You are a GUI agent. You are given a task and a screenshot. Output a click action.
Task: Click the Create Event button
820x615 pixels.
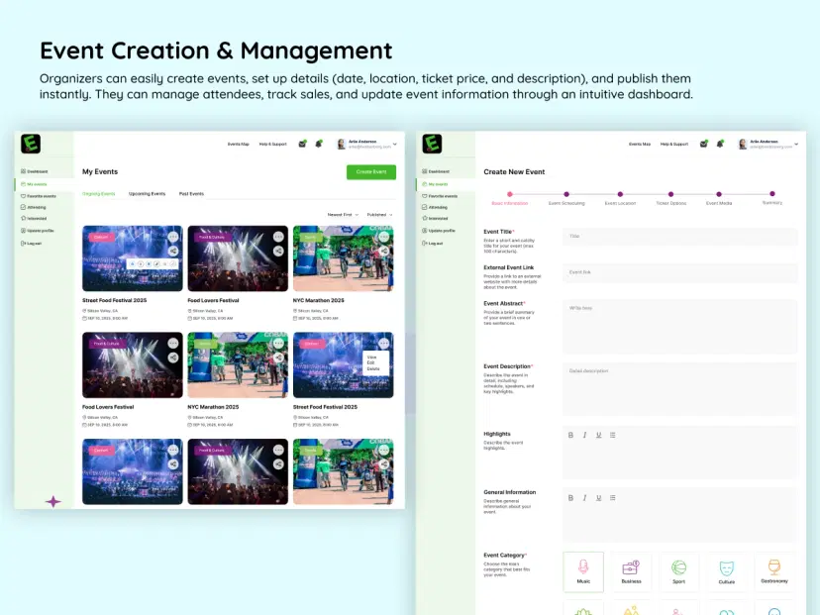click(371, 171)
